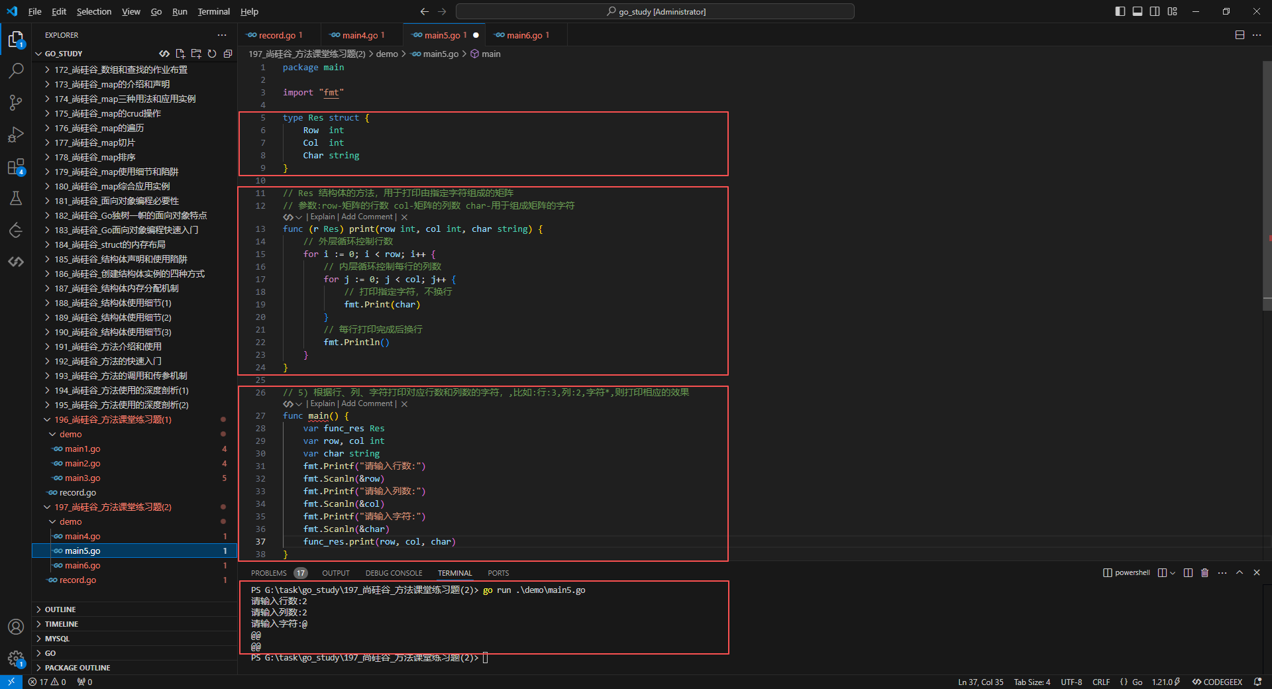The image size is (1272, 689).
Task: Open Explorer views and more actions
Action: (221, 35)
